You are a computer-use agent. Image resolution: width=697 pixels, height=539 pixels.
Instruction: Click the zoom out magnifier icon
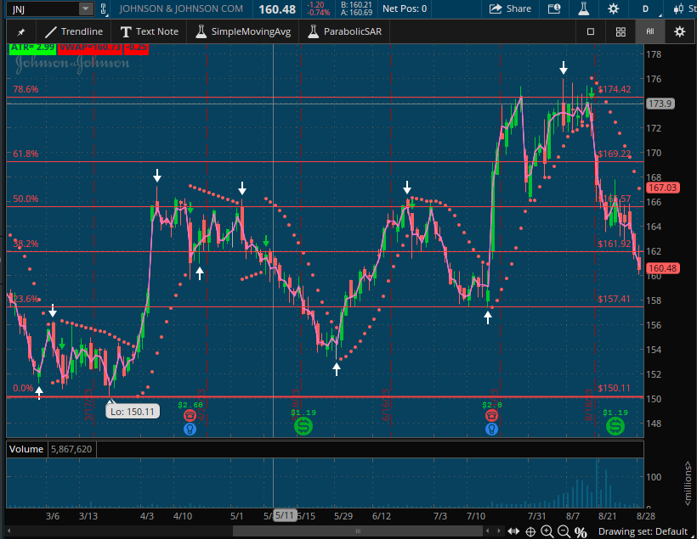[564, 531]
